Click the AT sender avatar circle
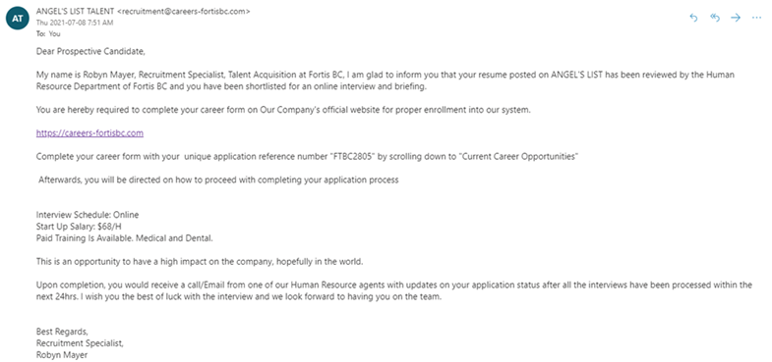772x362 pixels. (x=18, y=19)
